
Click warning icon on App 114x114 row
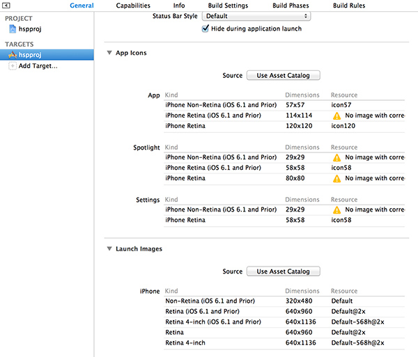tap(336, 116)
